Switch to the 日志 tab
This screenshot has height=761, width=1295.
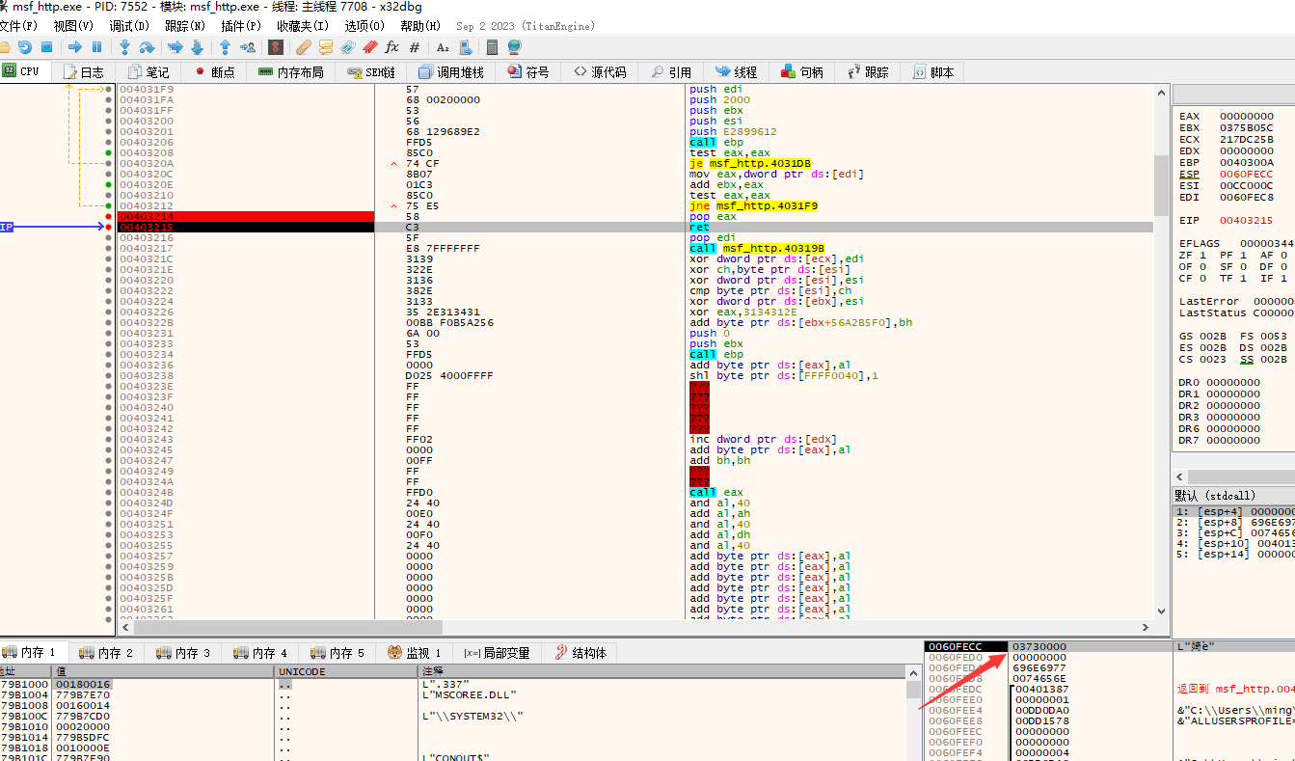[83, 72]
